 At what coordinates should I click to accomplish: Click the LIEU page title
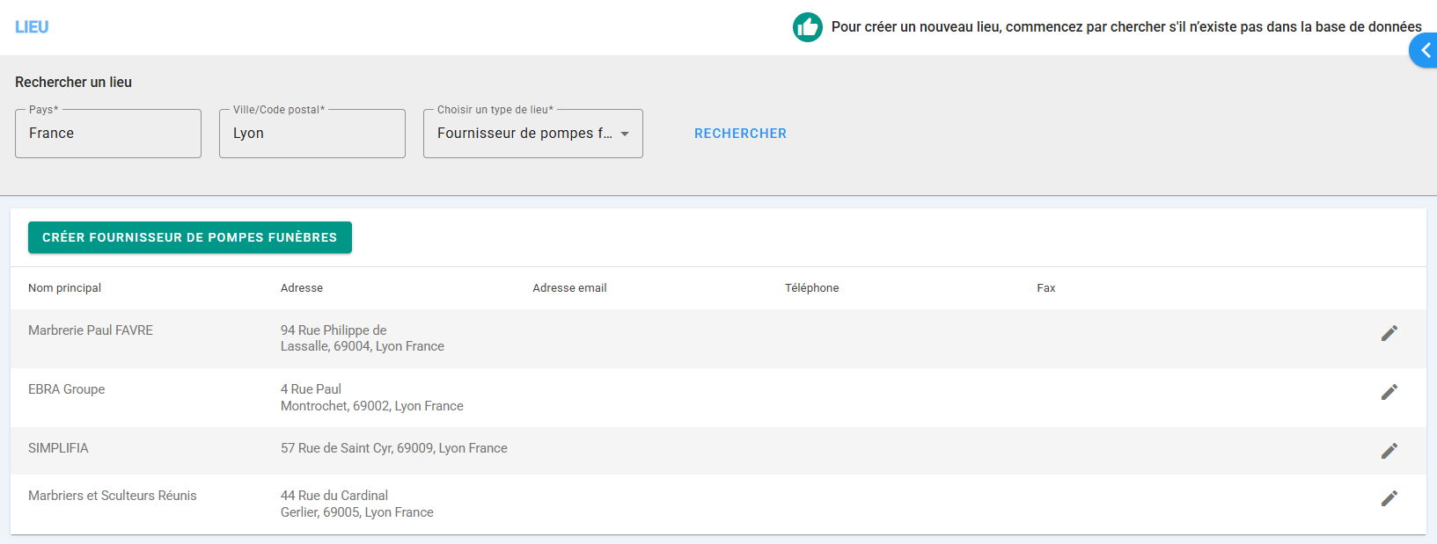pos(32,27)
